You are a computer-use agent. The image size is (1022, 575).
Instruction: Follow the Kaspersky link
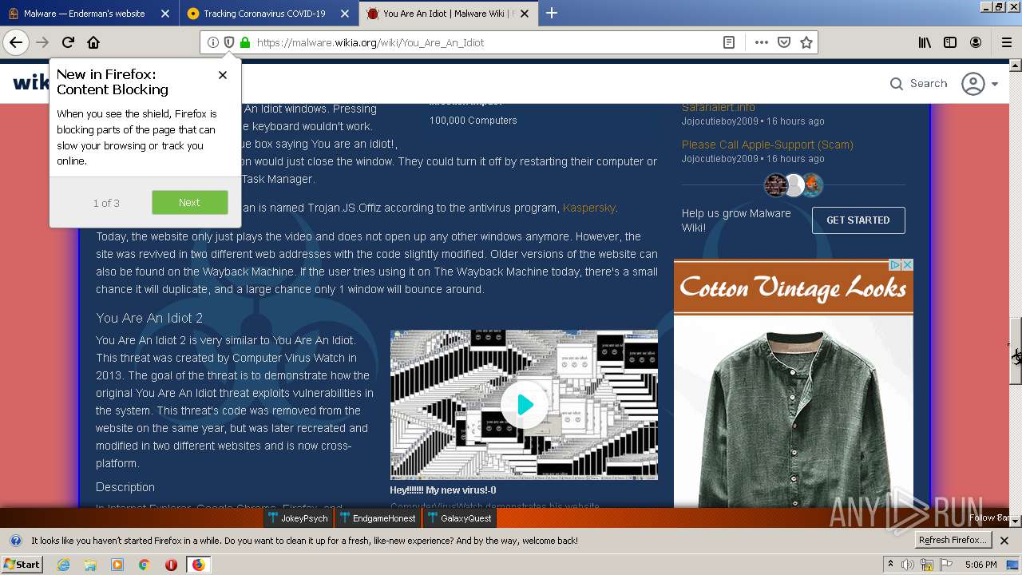(589, 208)
